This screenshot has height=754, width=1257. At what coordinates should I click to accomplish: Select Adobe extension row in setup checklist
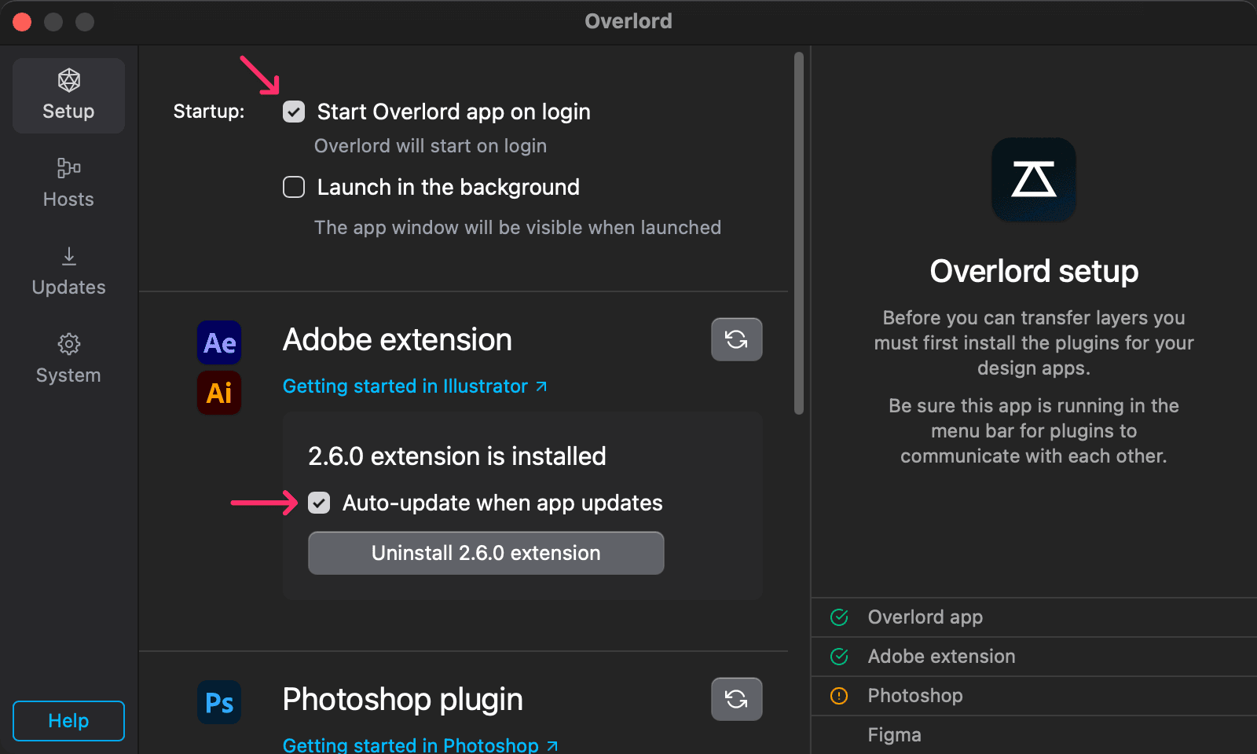click(x=1034, y=657)
